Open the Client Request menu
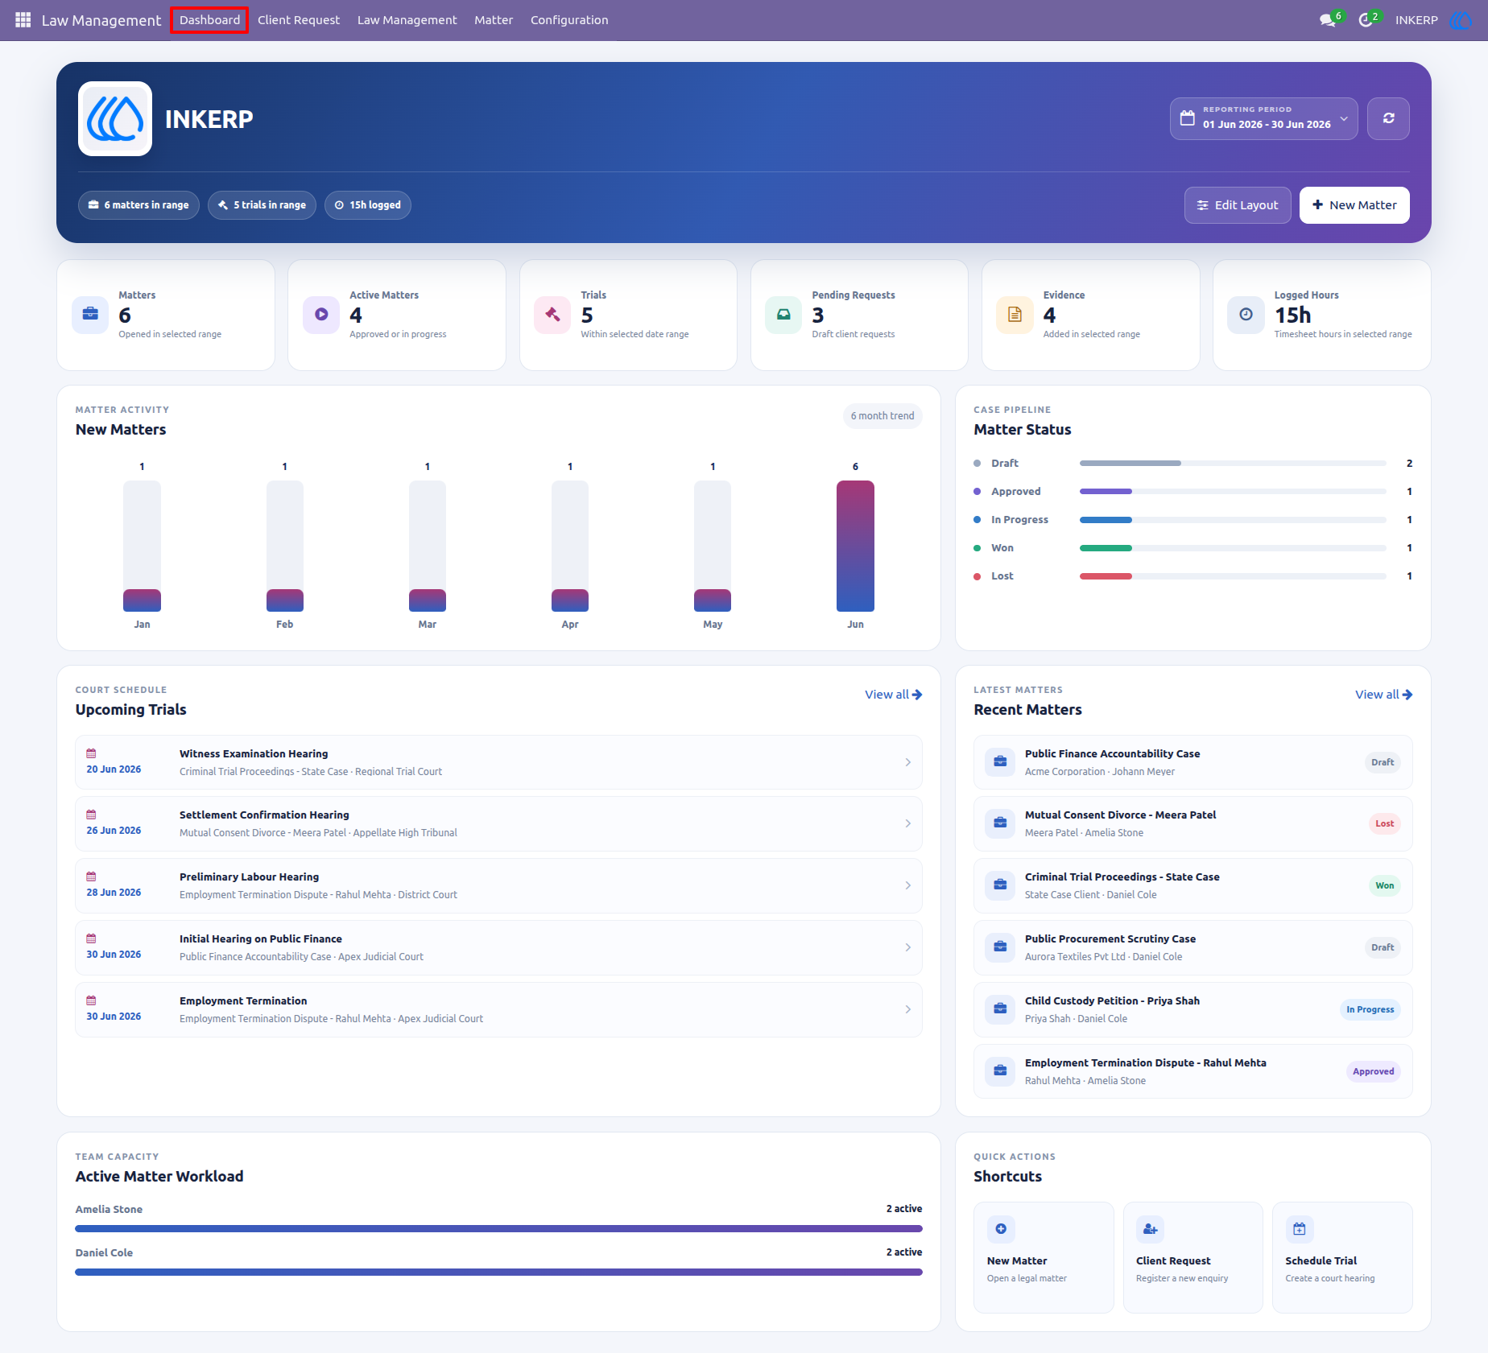Screen dimensions: 1488x1353 (x=299, y=20)
